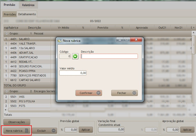196x136 pixels.
Task: Click the Nova rubrica dialog title icon
Action: coord(60,40)
